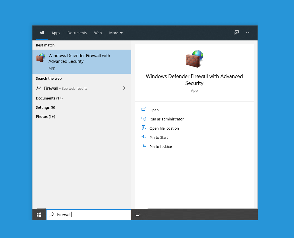Click the preview title Windows Defender Firewall
The image size is (294, 238).
coord(194,80)
